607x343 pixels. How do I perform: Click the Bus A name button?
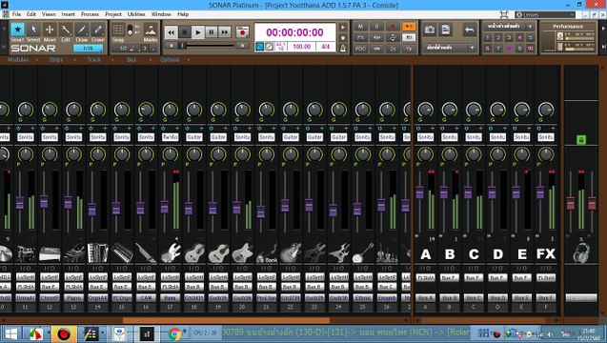[425, 297]
